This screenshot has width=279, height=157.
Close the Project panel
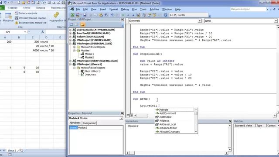[x=122, y=19]
